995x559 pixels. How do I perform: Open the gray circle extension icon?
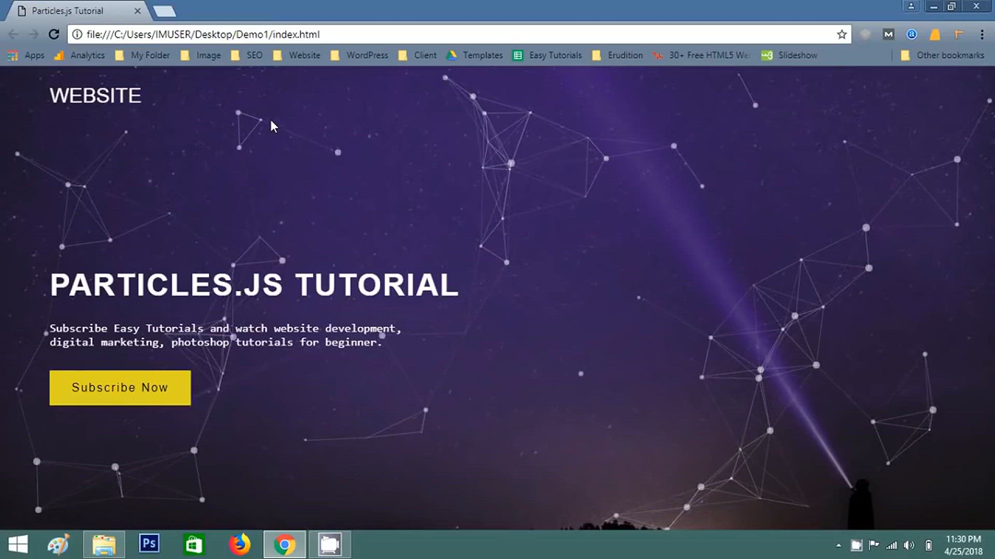click(x=865, y=34)
